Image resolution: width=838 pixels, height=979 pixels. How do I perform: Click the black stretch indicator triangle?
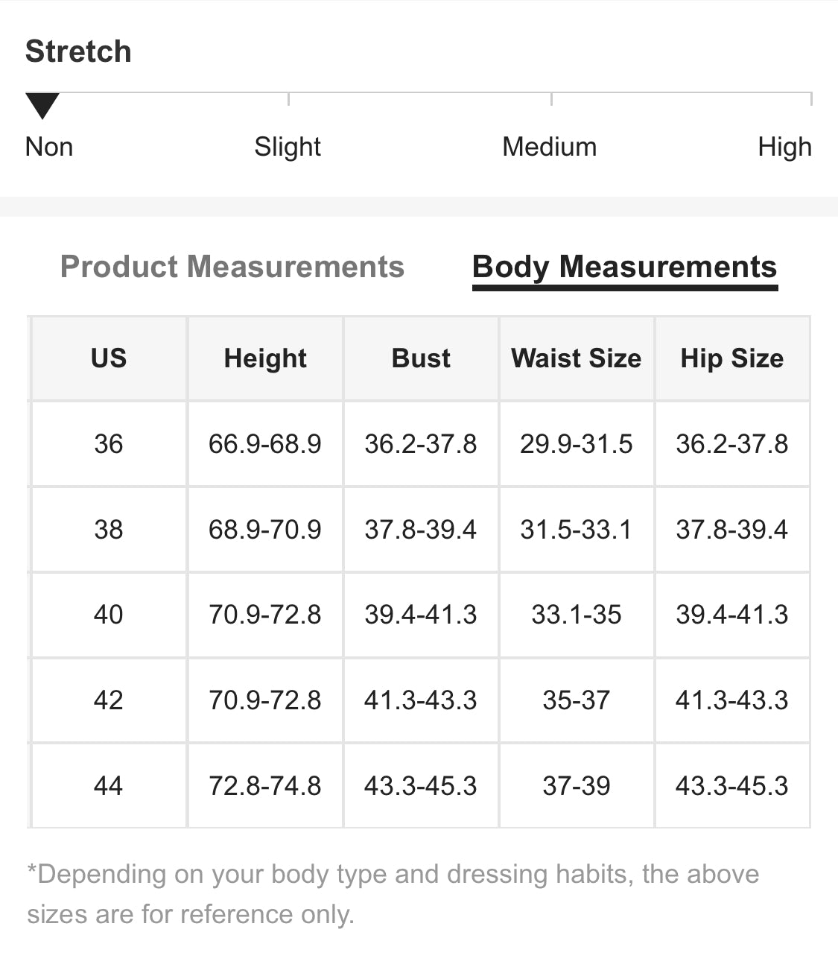tap(42, 105)
